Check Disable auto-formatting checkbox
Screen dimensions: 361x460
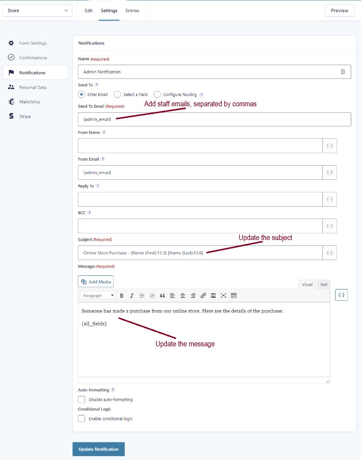(82, 399)
